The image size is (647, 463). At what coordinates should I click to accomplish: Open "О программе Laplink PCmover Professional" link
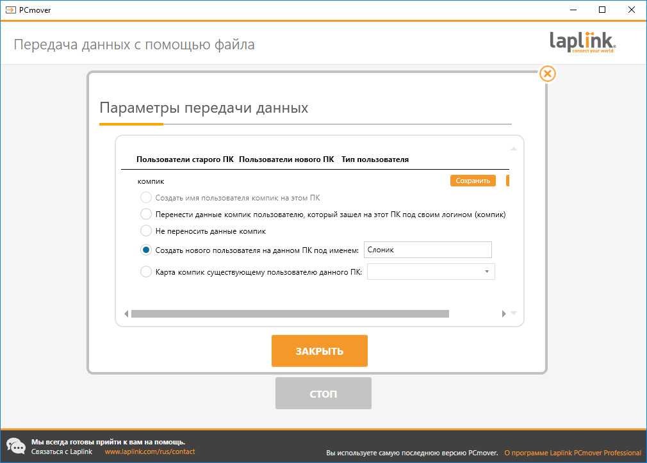tap(572, 453)
